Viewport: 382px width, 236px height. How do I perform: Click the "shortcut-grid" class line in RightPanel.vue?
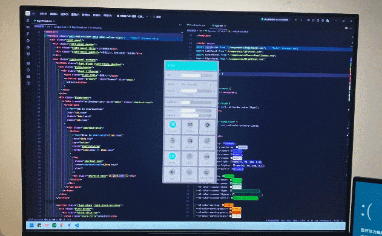point(85,127)
